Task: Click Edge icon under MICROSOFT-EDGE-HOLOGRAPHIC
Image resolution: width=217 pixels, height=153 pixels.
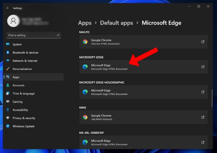Action: point(85,92)
